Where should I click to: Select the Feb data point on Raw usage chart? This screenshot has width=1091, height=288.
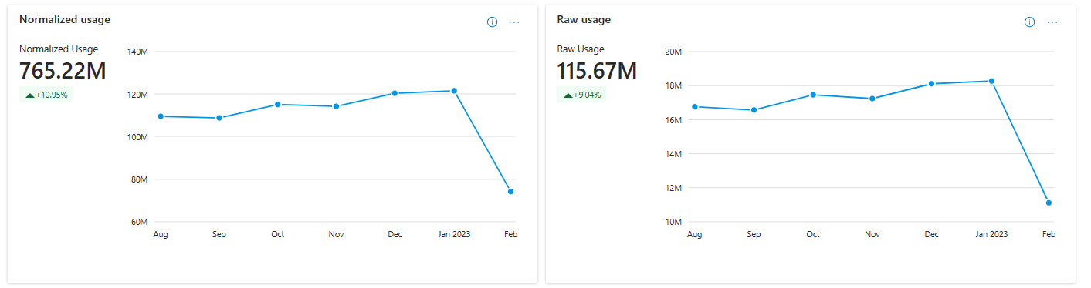coord(1049,203)
